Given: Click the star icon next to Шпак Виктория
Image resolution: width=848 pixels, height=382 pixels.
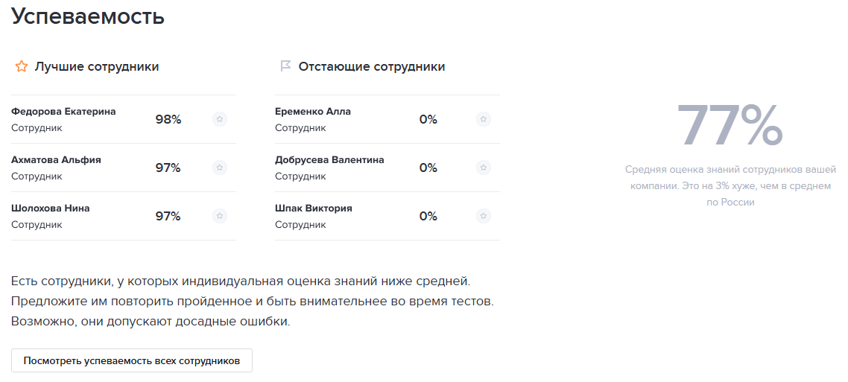Looking at the screenshot, I should [x=484, y=216].
